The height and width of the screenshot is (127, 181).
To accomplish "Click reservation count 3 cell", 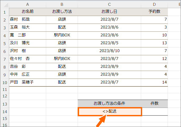I will coord(154,27).
